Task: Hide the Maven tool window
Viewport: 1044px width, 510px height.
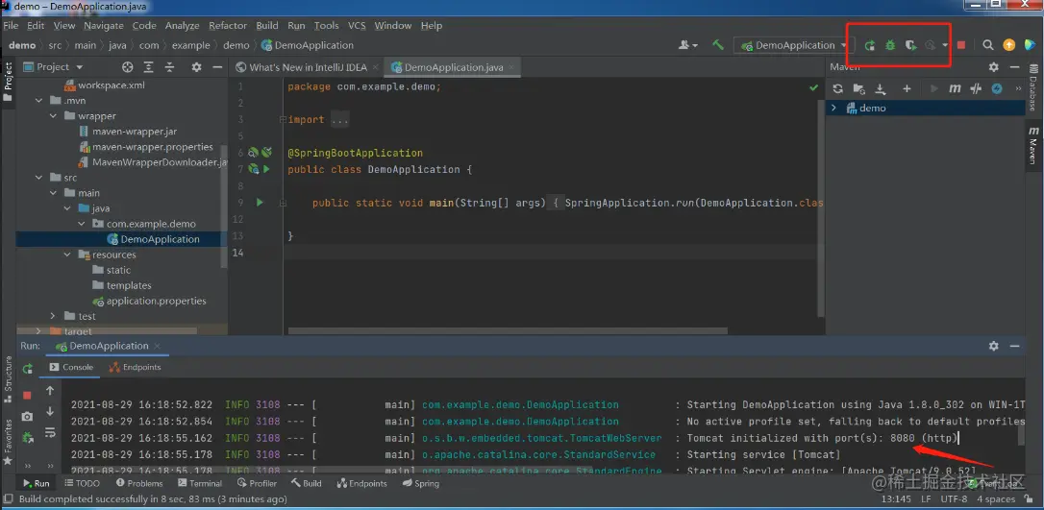Action: coord(1015,67)
